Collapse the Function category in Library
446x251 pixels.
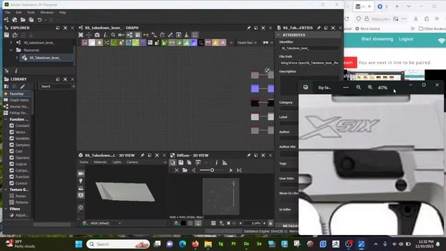6,119
